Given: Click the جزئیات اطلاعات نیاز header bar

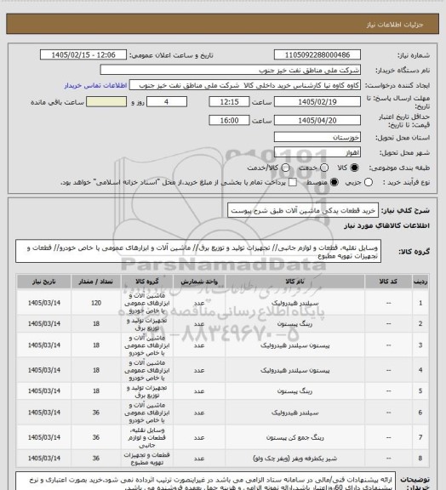Looking at the screenshot, I should tap(222, 24).
